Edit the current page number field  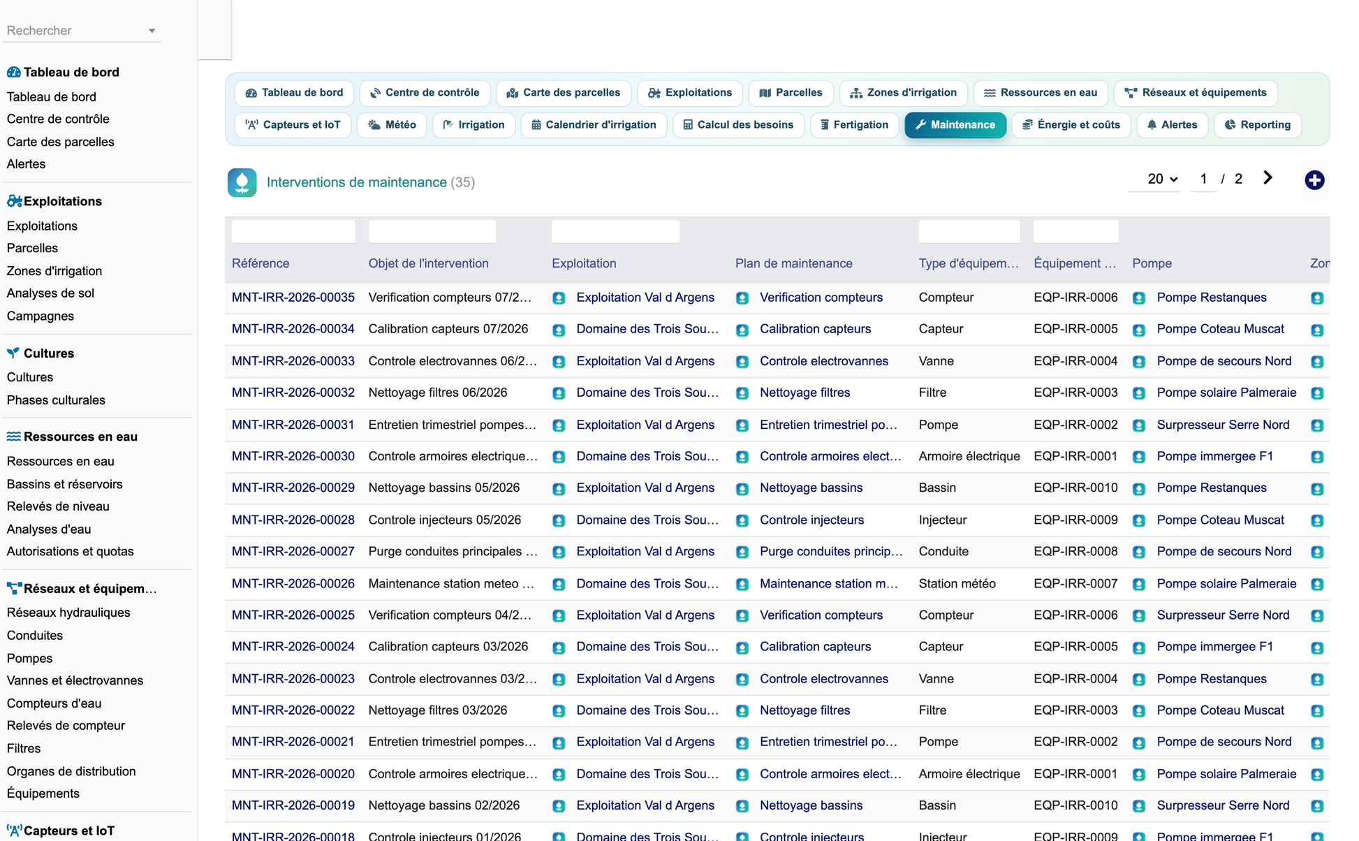[x=1203, y=179]
